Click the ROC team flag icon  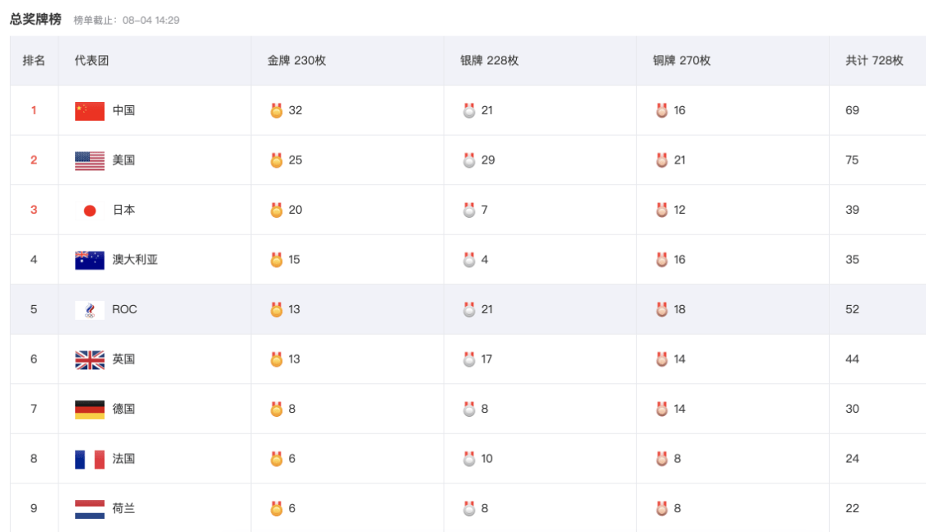click(x=90, y=310)
